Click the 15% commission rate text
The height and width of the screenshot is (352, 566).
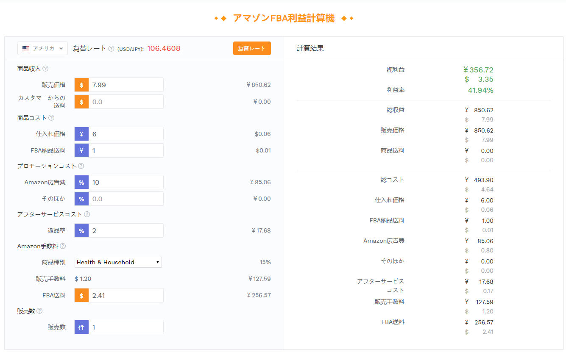click(265, 262)
